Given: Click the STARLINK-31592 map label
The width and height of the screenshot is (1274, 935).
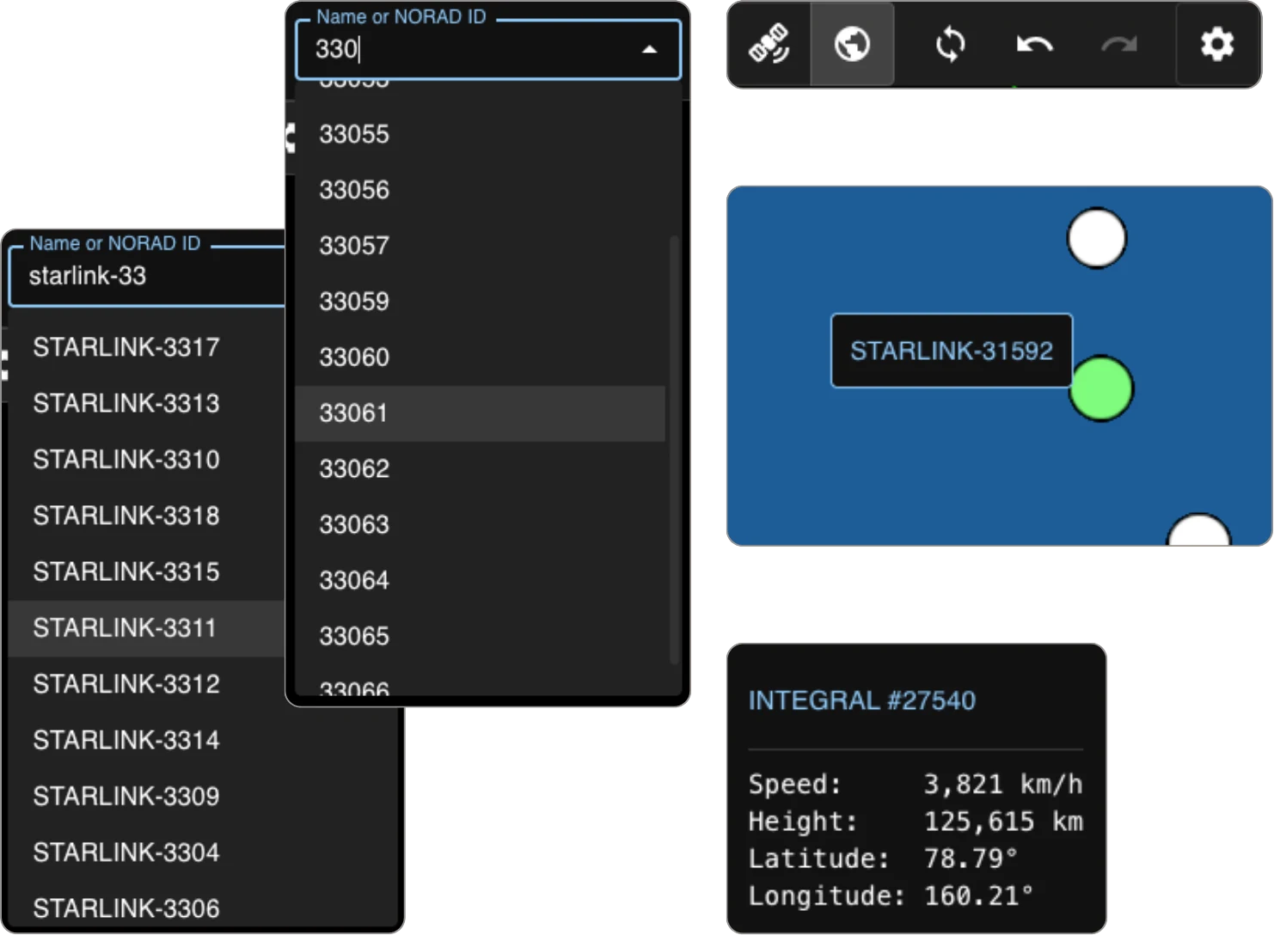Looking at the screenshot, I should (951, 350).
